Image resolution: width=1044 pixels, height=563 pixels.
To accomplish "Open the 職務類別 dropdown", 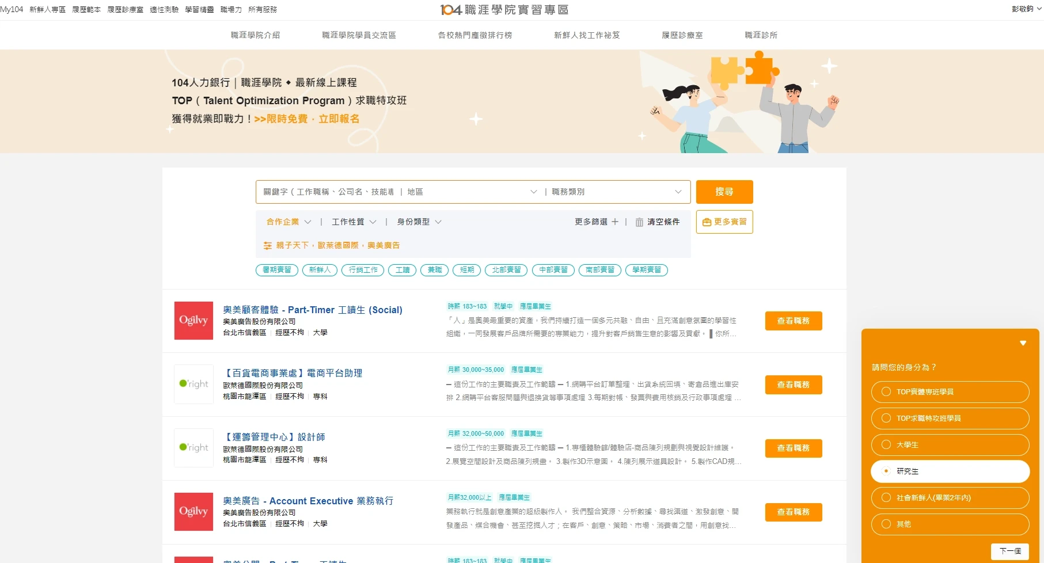I will pyautogui.click(x=616, y=192).
